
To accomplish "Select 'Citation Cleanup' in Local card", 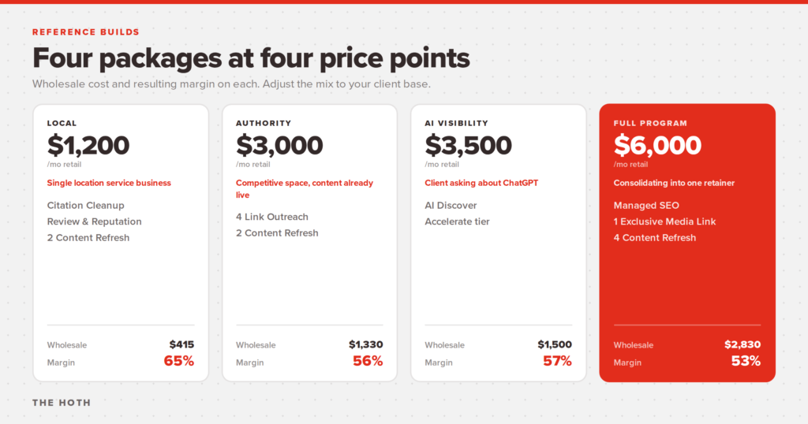I will click(85, 206).
